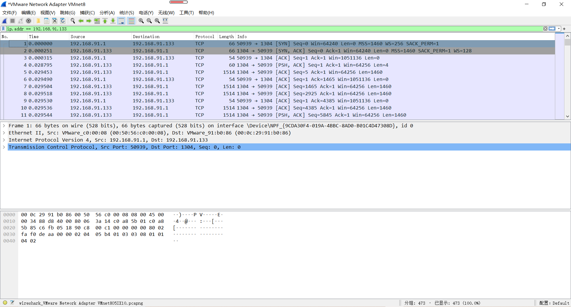Expand the Frame 1 details tree
This screenshot has width=571, height=307.
click(4, 126)
